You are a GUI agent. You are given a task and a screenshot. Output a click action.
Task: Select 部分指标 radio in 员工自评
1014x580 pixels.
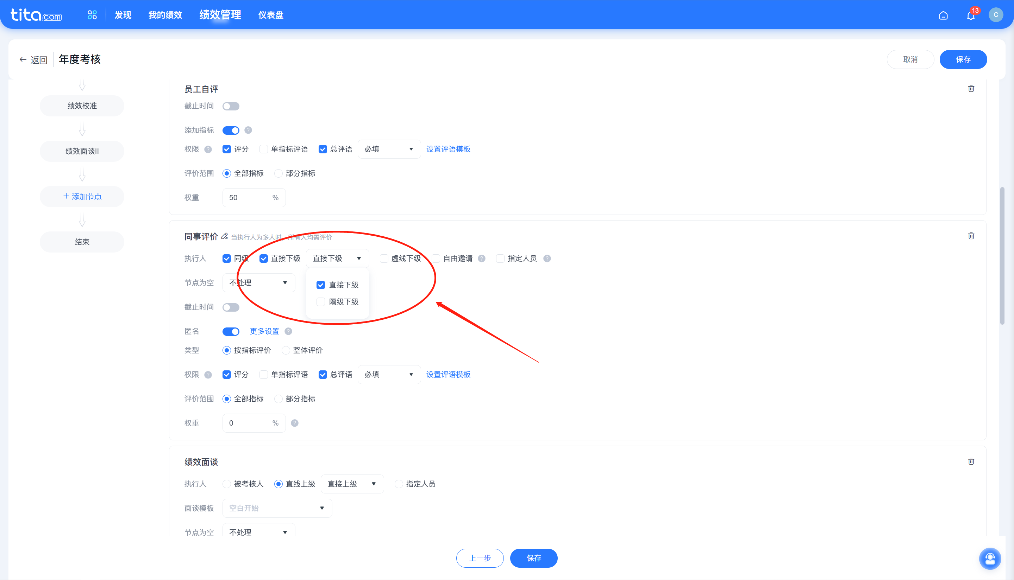click(278, 173)
